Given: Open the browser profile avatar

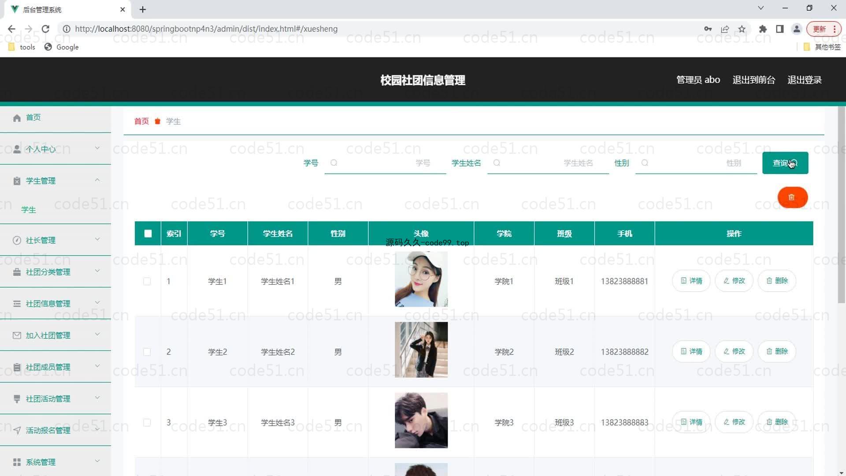Looking at the screenshot, I should (797, 29).
